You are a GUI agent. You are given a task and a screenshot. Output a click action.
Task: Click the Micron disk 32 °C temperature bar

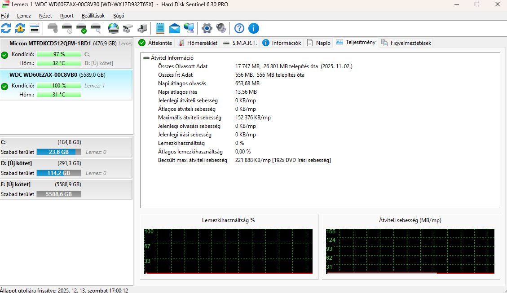tap(58, 63)
